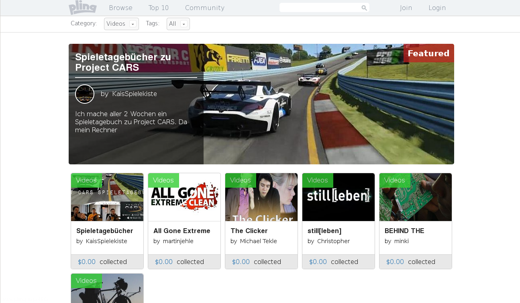Open the Tags All dropdown
The image size is (520, 303).
tap(178, 24)
